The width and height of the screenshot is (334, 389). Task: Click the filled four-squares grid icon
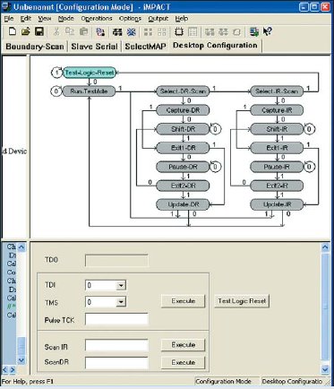click(148, 32)
